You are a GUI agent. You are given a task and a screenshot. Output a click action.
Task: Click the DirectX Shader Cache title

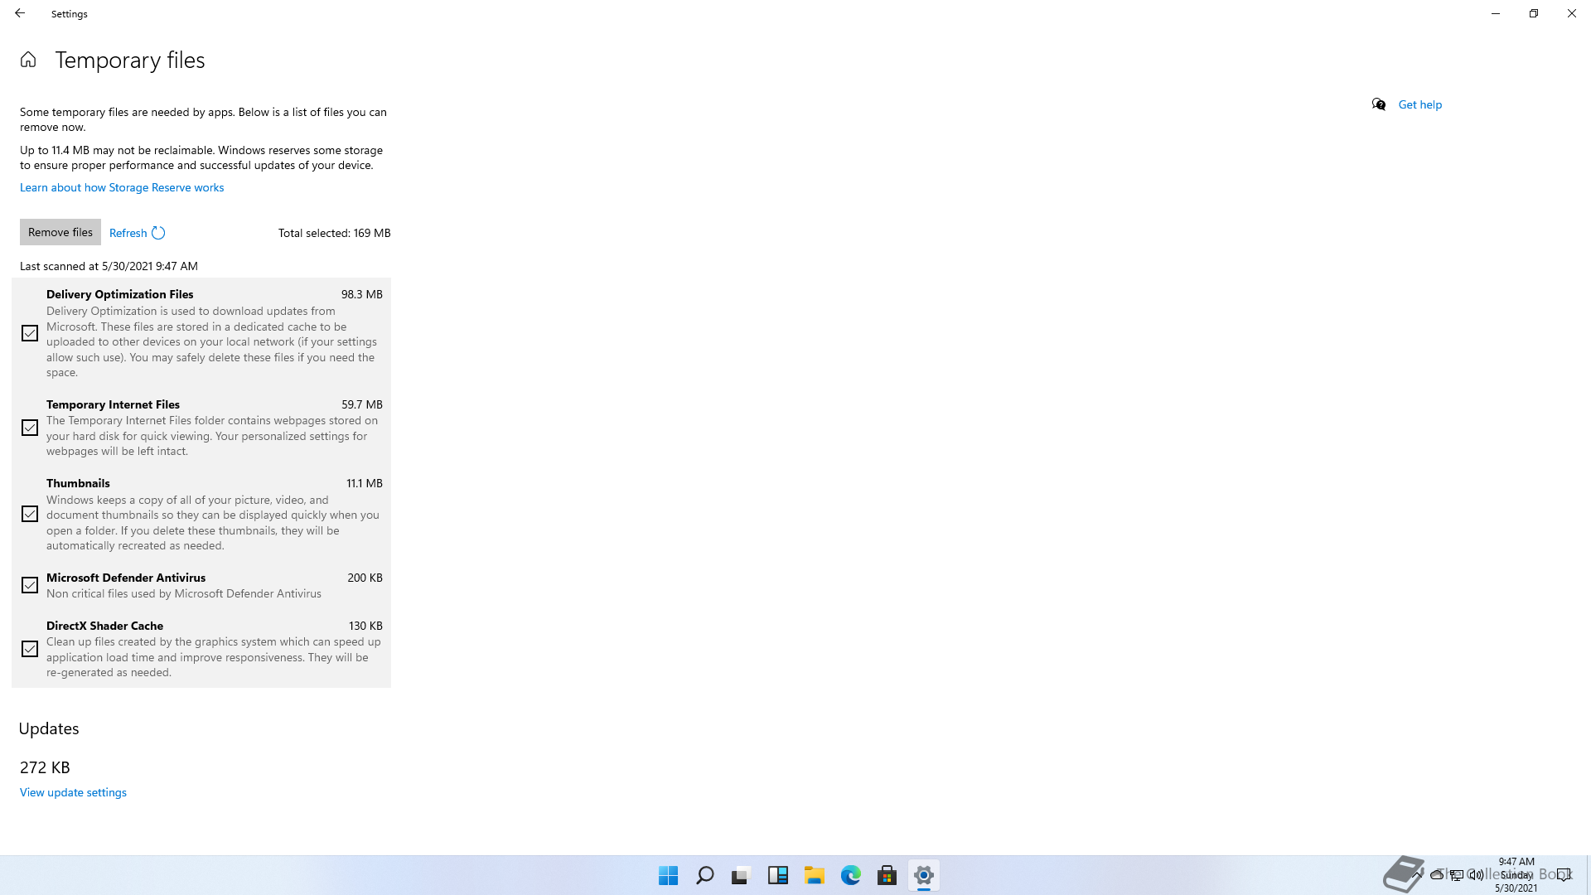point(104,626)
